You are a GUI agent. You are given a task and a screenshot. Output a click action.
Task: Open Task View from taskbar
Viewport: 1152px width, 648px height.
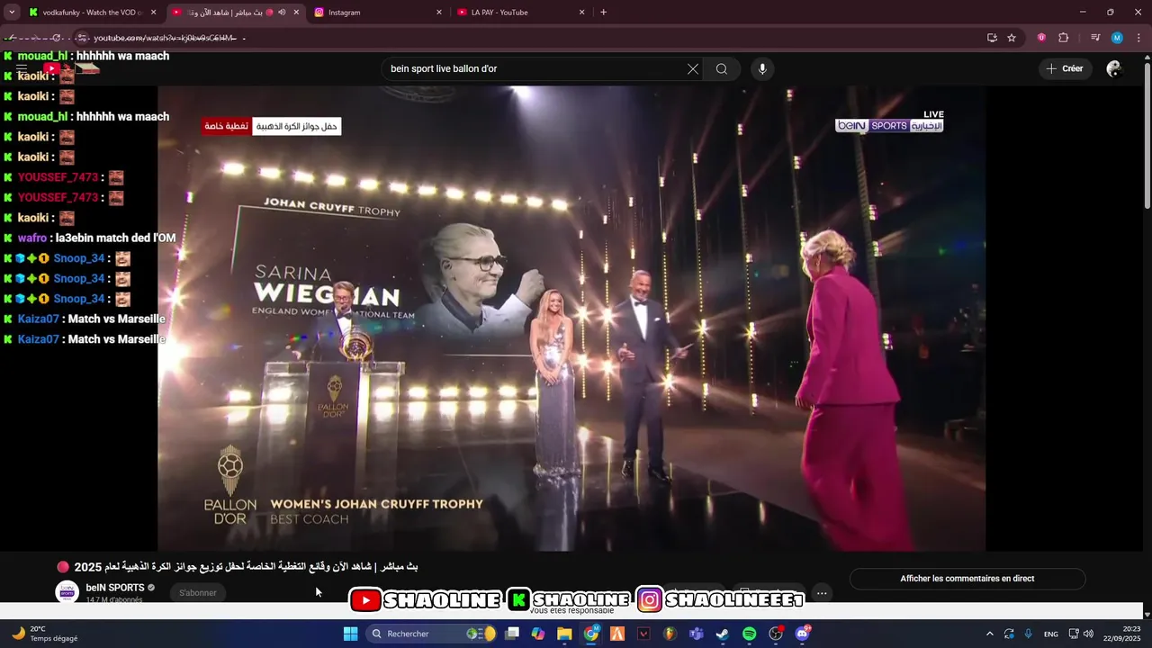[x=512, y=634]
